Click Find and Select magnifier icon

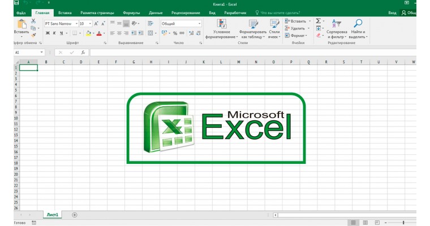tap(358, 24)
